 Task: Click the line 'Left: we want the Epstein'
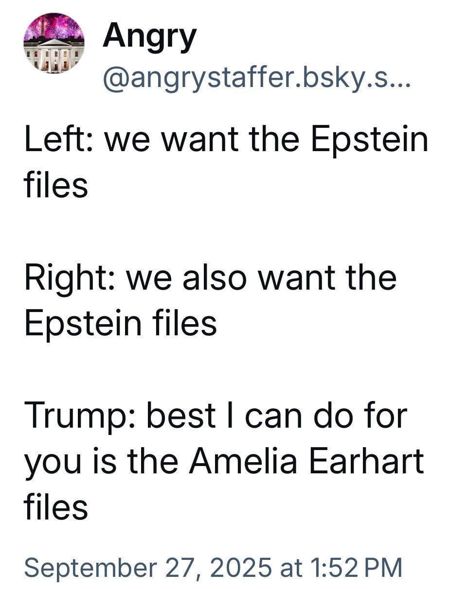(x=226, y=141)
